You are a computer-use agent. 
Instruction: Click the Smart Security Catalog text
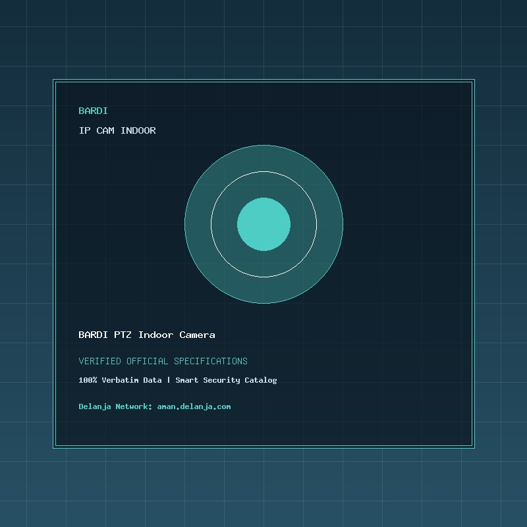pyautogui.click(x=226, y=380)
